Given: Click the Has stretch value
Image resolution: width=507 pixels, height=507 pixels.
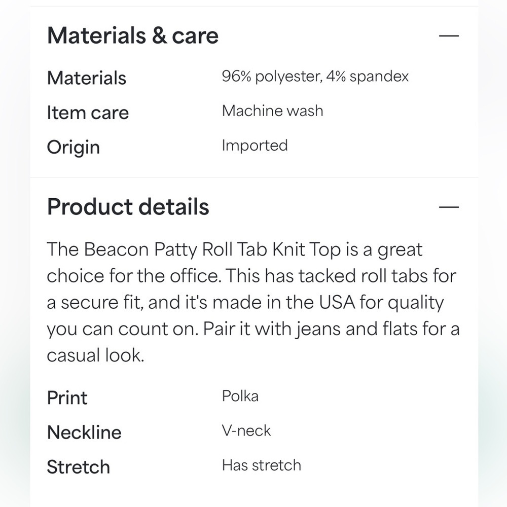Looking at the screenshot, I should tap(262, 465).
